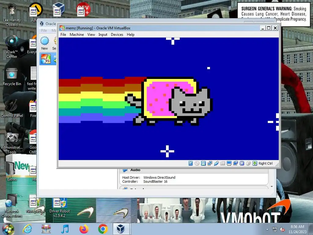Select the Control Panel desktop icon
This screenshot has height=235, width=313.
point(12,108)
